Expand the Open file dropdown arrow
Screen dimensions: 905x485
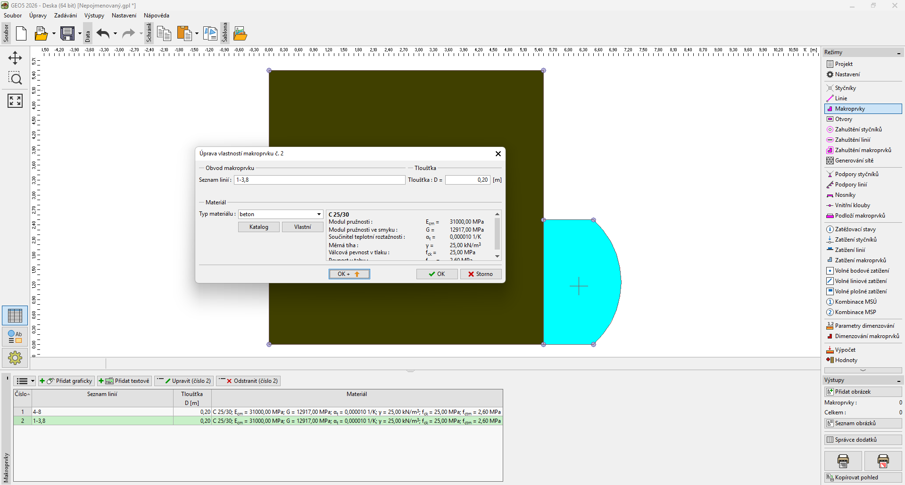53,33
